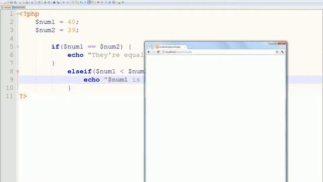Click the value 40 on line 2
The height and width of the screenshot is (182, 323).
point(72,22)
